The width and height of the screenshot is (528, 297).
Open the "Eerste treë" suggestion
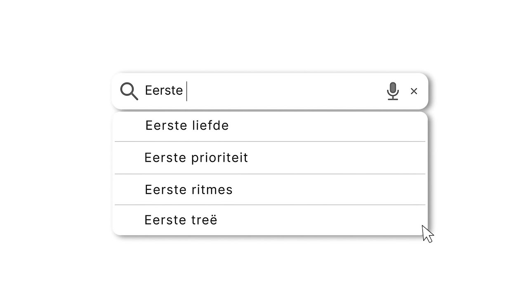pos(181,220)
